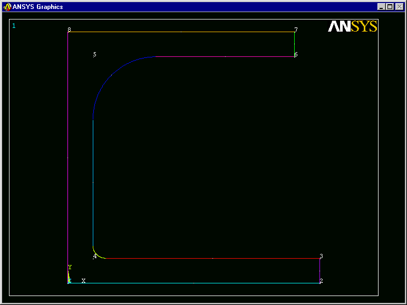
Task: Select keypoint label 3
Action: (x=322, y=256)
